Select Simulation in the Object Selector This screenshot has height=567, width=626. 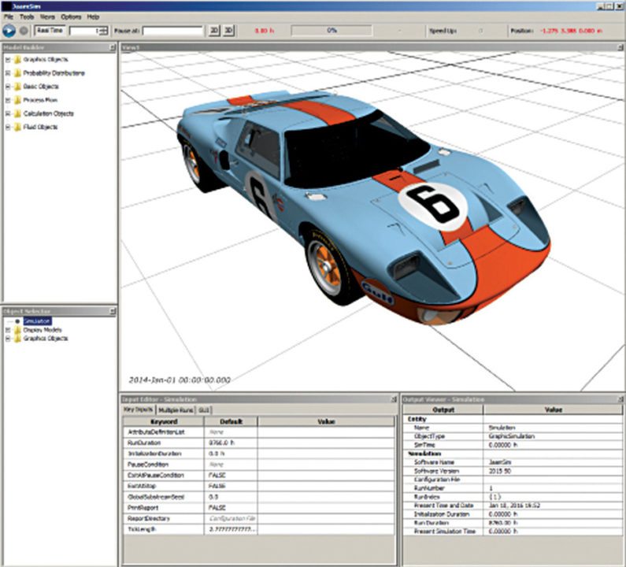point(35,321)
